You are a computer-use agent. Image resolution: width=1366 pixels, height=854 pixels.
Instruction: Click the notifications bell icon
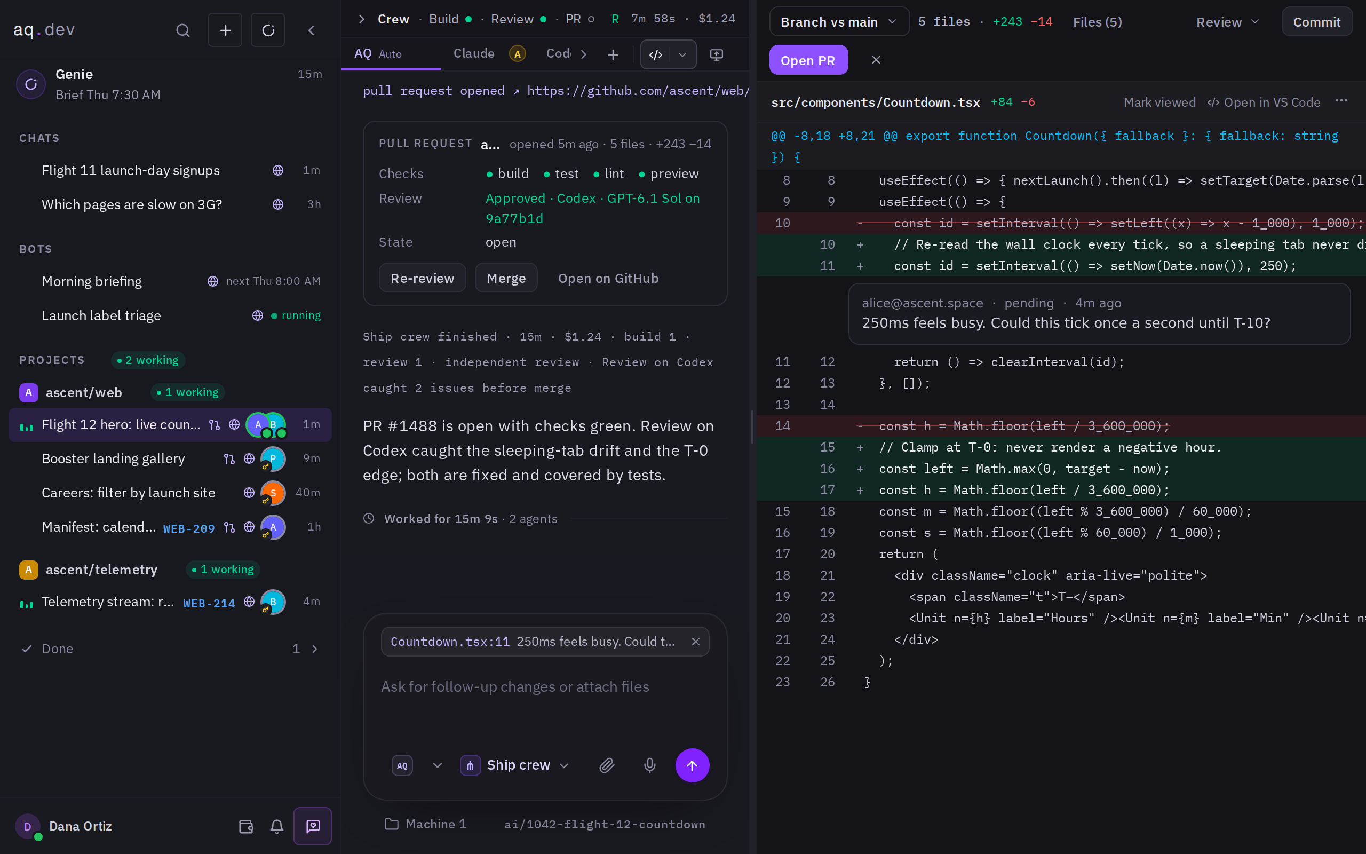tap(276, 826)
